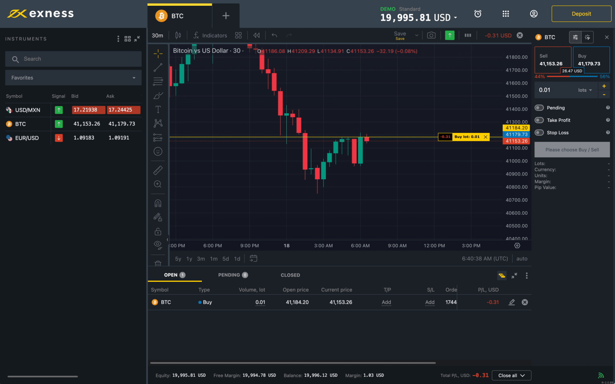Open the chart patterns tool

(x=158, y=123)
